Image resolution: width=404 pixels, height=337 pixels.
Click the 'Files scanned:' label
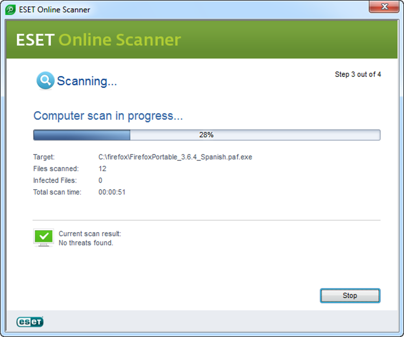click(x=56, y=169)
